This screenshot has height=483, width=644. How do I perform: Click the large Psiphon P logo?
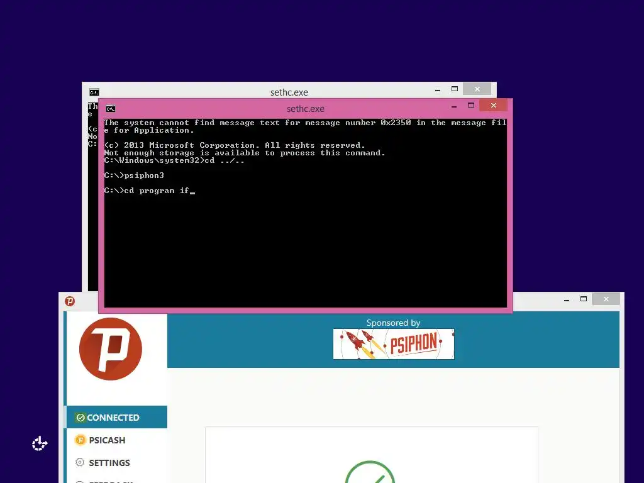pyautogui.click(x=111, y=348)
